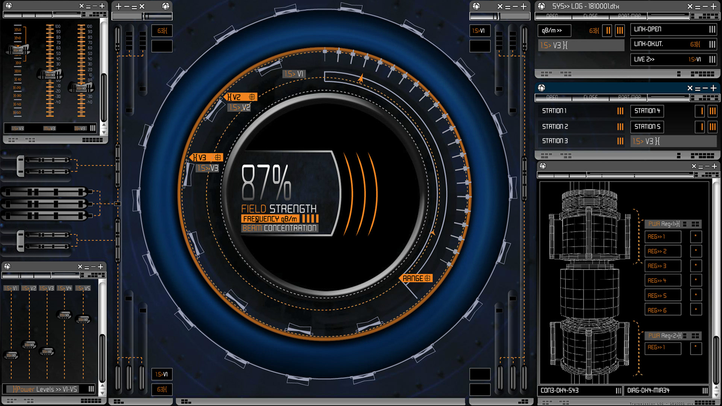Viewport: 722px width, 406px height.
Task: Select the PORT MAP tab in SYS LOG panel
Action: pos(629,16)
